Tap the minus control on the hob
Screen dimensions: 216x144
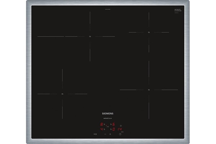point(105,134)
